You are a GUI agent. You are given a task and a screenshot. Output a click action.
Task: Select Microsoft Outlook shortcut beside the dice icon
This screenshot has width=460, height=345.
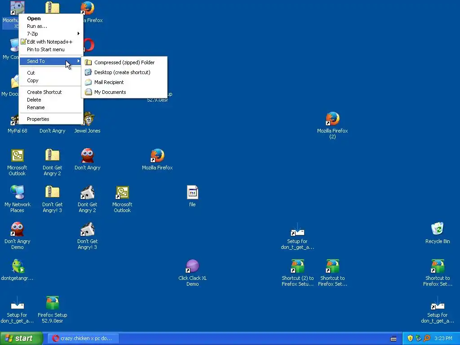point(122,193)
